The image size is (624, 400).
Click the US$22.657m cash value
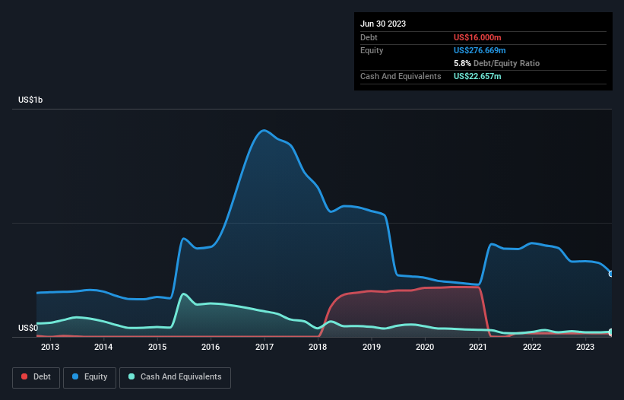(x=477, y=76)
